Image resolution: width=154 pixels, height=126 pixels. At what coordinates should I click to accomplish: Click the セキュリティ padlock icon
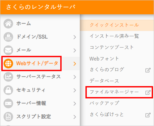tap(8, 90)
